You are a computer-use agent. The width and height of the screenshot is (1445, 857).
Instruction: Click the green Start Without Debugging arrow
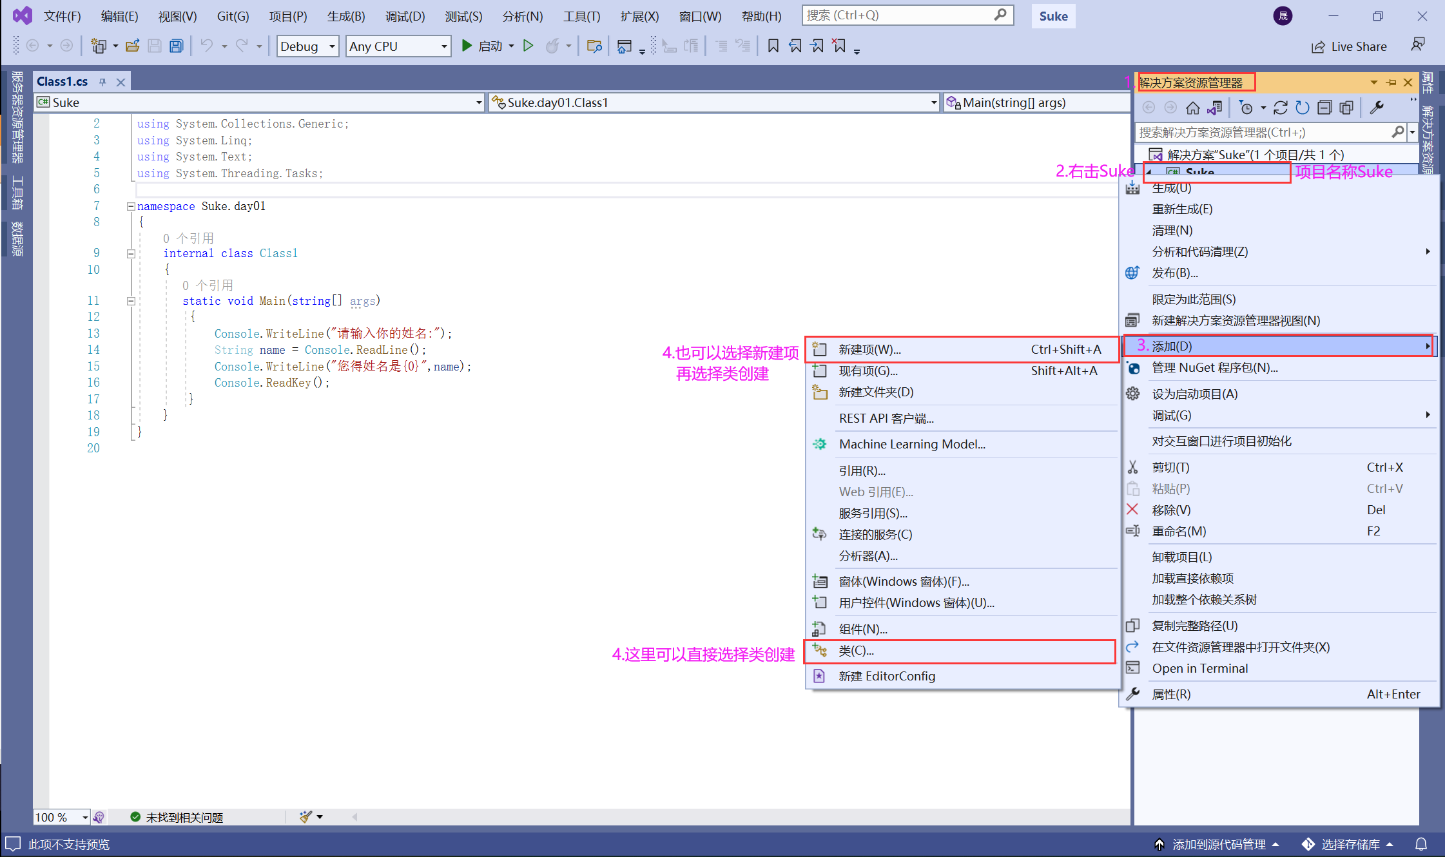tap(528, 46)
